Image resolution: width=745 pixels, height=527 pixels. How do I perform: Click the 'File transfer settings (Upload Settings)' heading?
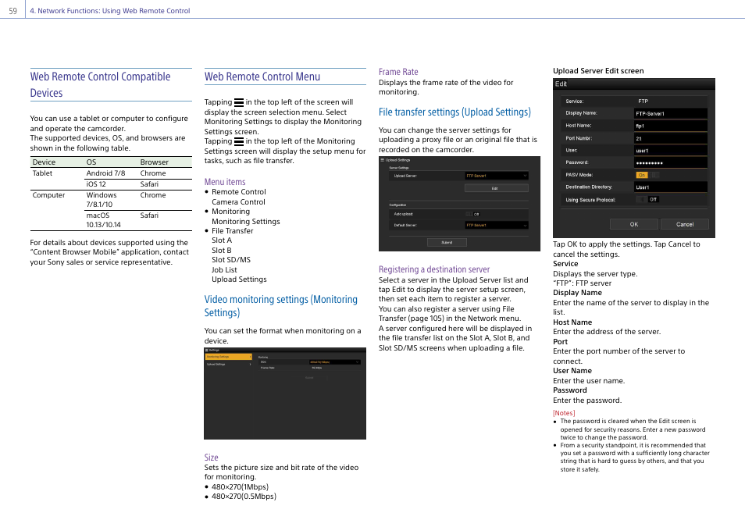[x=454, y=112]
